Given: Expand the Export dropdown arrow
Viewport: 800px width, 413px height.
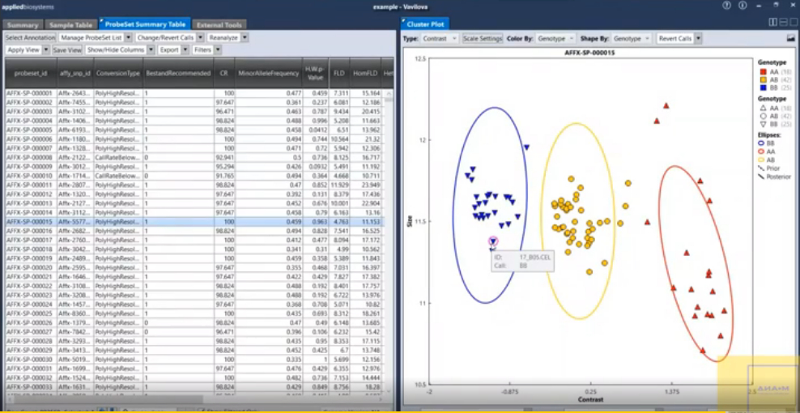Looking at the screenshot, I should pyautogui.click(x=185, y=50).
